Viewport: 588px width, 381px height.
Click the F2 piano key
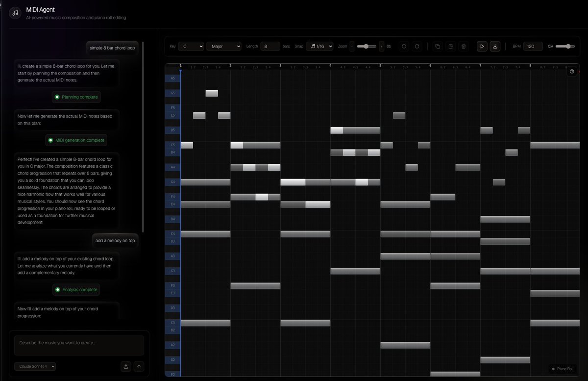click(x=172, y=374)
